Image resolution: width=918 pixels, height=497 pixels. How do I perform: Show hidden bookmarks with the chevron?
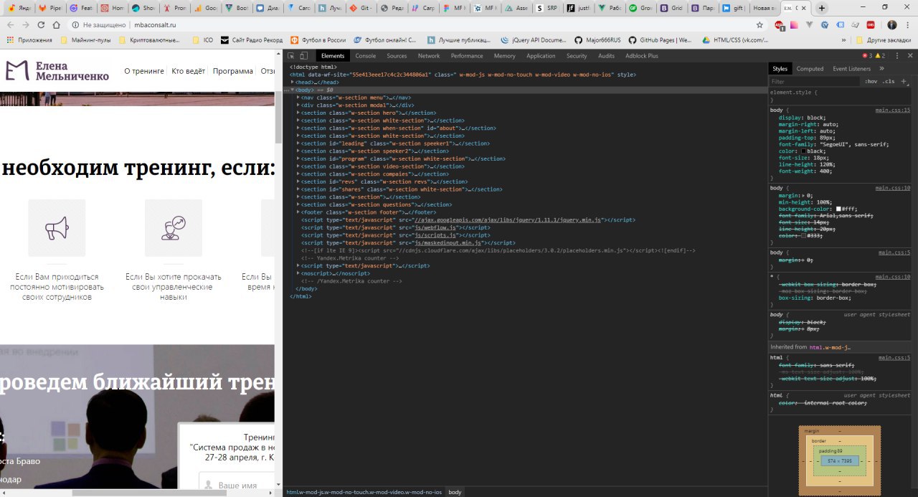[x=843, y=40]
